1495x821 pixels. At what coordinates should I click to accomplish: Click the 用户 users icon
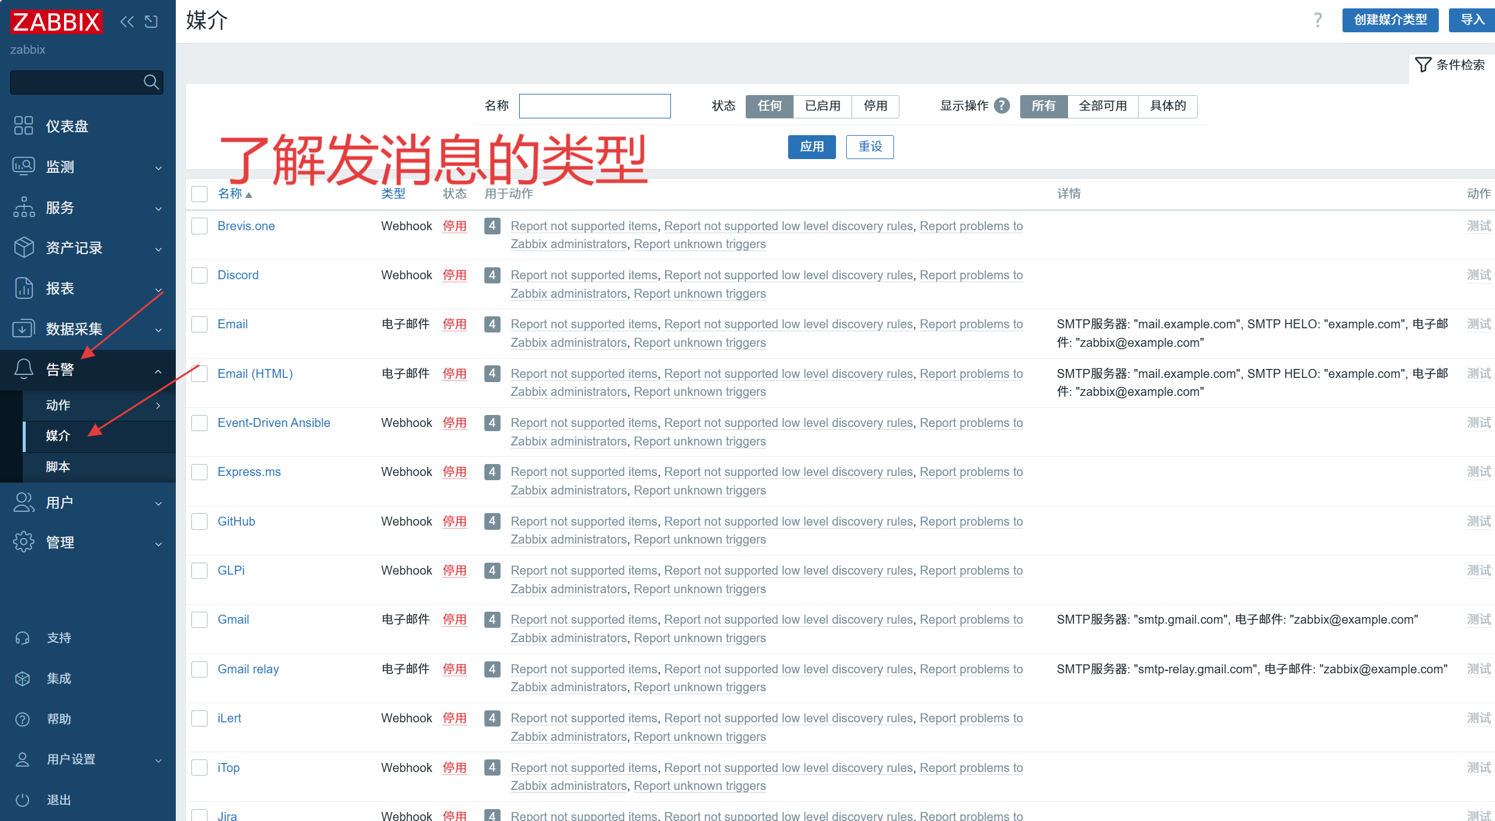click(23, 502)
